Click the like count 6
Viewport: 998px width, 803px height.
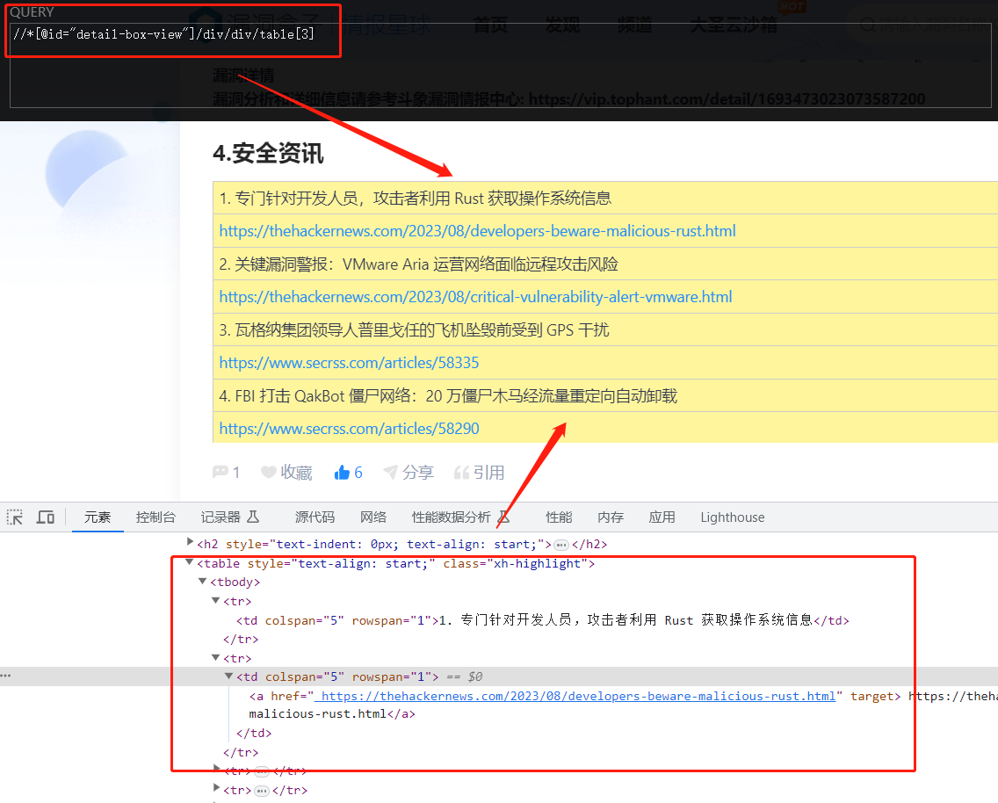point(358,472)
